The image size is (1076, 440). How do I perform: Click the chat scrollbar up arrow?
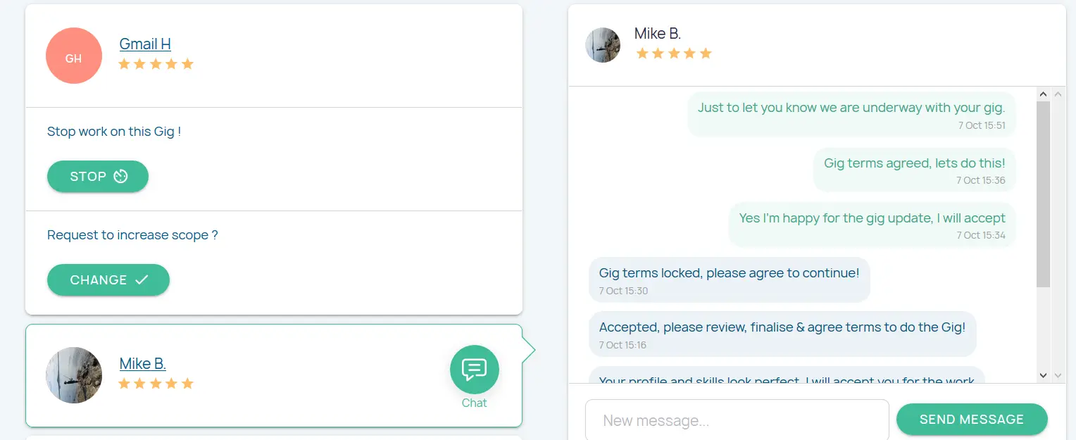coord(1044,94)
